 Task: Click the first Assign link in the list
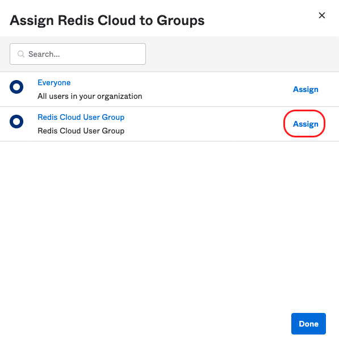305,89
